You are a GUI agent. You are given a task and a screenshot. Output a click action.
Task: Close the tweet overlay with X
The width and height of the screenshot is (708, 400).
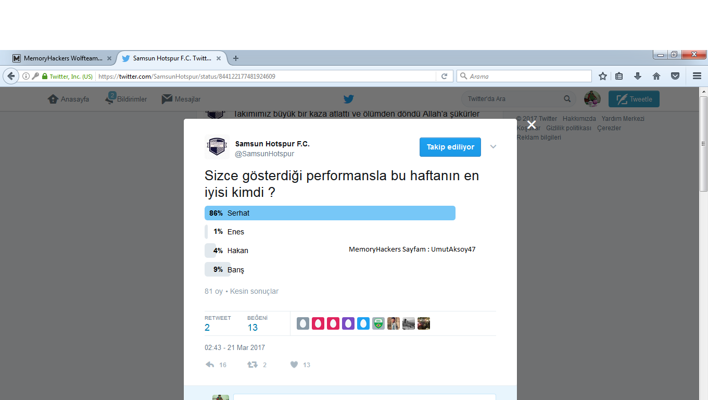(x=531, y=124)
